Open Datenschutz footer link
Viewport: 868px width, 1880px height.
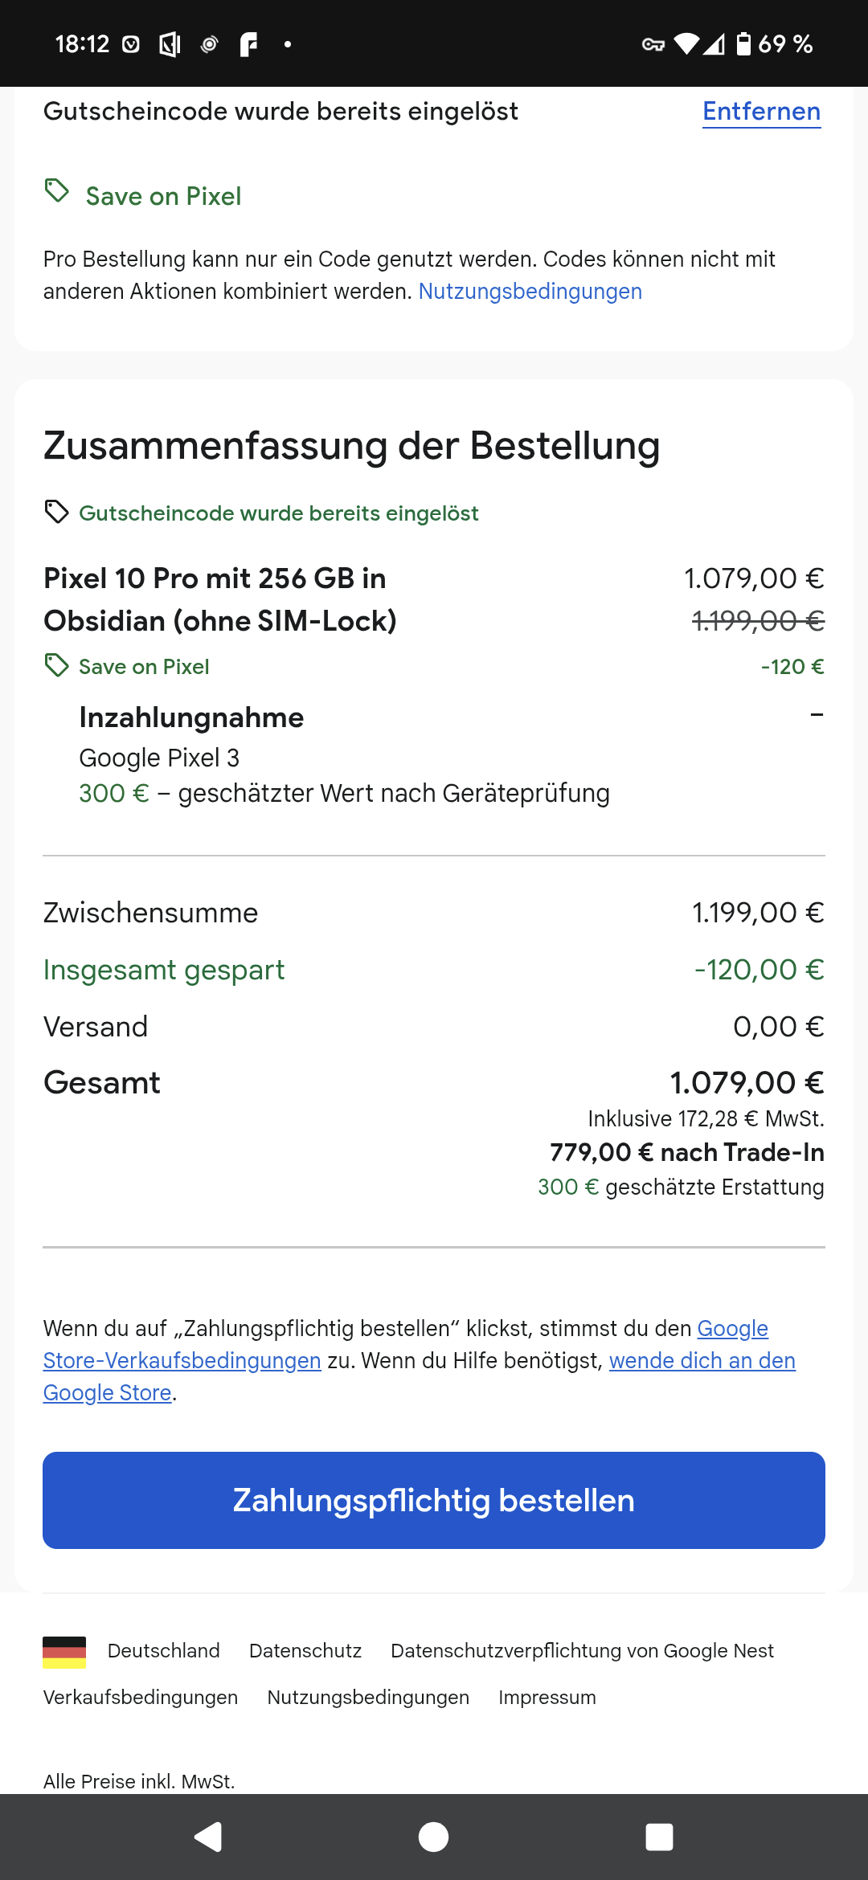click(305, 1651)
